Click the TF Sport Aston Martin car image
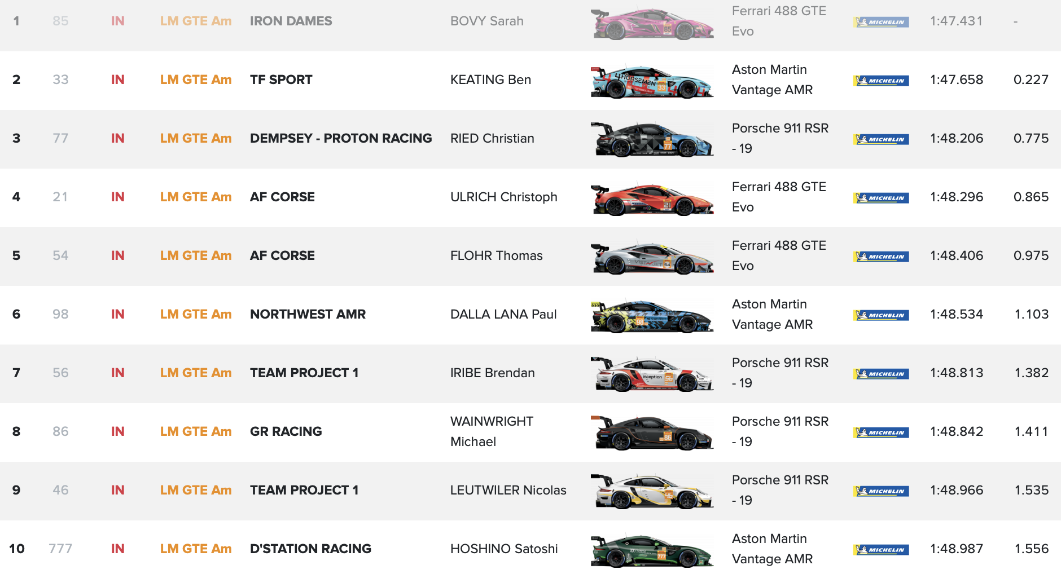Screen dimensions: 1061x574 [652, 81]
